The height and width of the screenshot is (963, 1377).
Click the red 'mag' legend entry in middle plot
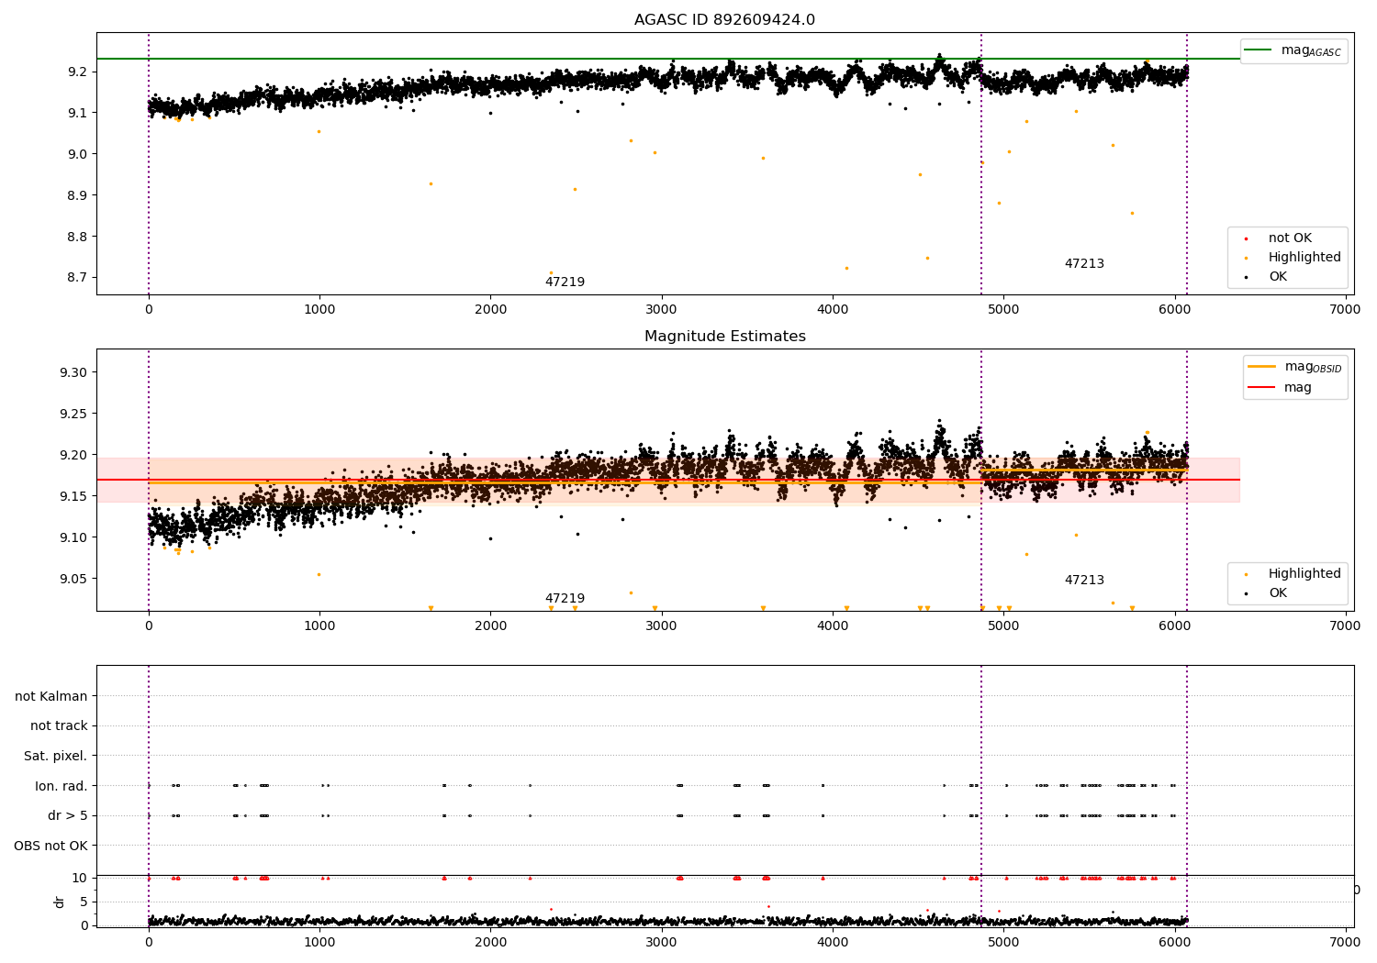coord(1280,388)
